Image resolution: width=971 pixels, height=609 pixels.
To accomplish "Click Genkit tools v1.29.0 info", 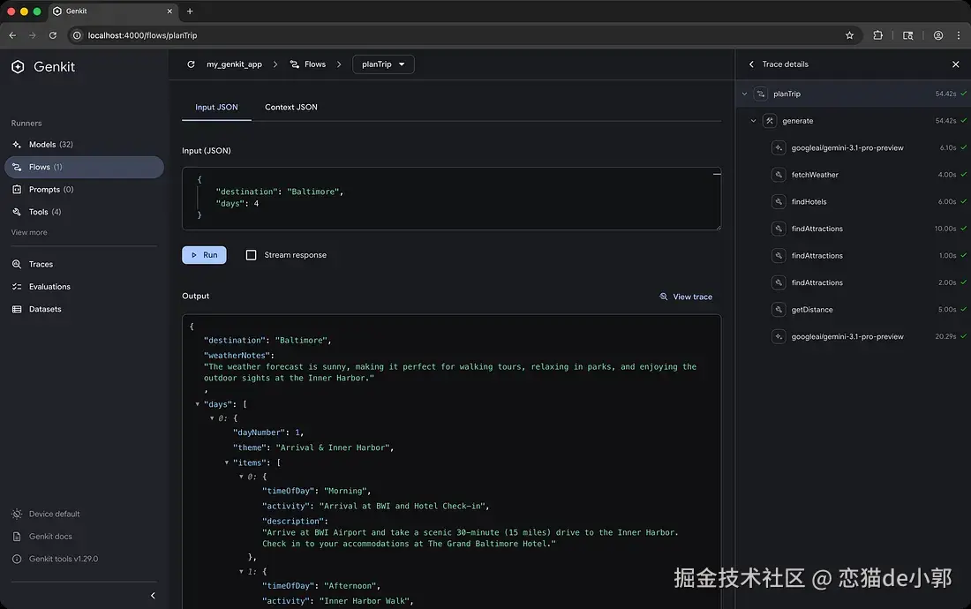I will click(x=55, y=559).
